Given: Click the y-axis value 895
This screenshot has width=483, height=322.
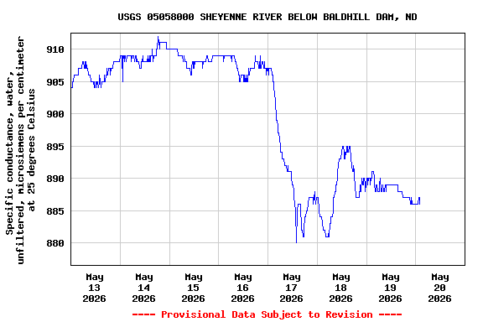Looking at the screenshot, I should point(55,147).
